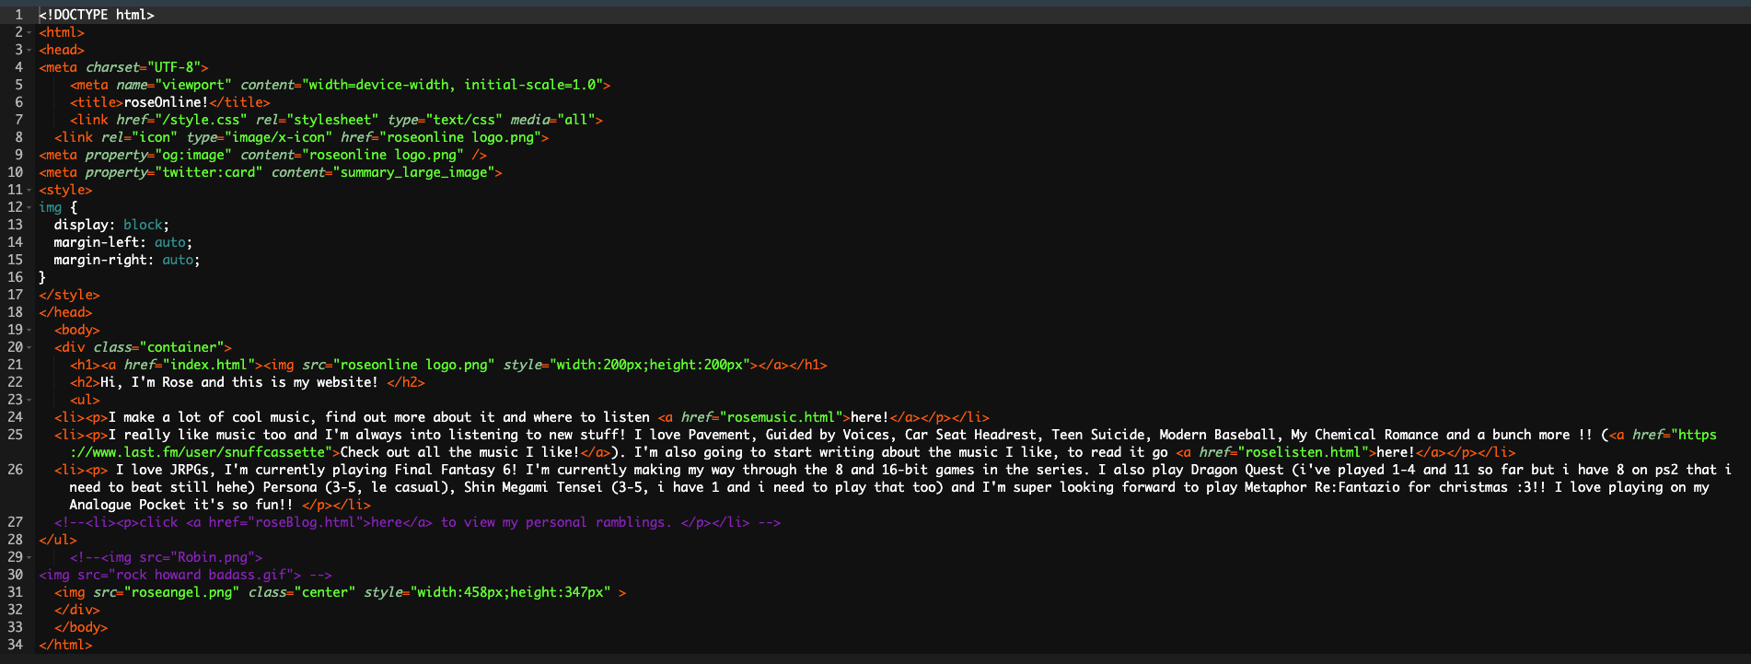Click the title text roseOnline!
The width and height of the screenshot is (1751, 664).
pos(166,102)
